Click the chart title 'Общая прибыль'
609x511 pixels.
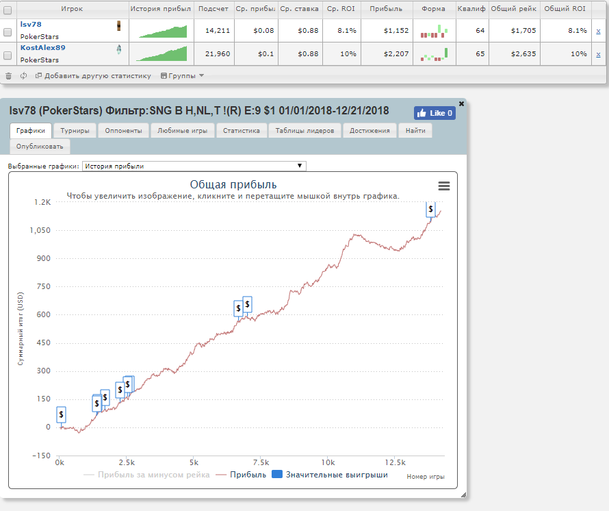pyautogui.click(x=233, y=185)
